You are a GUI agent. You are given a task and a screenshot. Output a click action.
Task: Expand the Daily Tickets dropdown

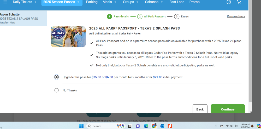[x=25, y=2]
